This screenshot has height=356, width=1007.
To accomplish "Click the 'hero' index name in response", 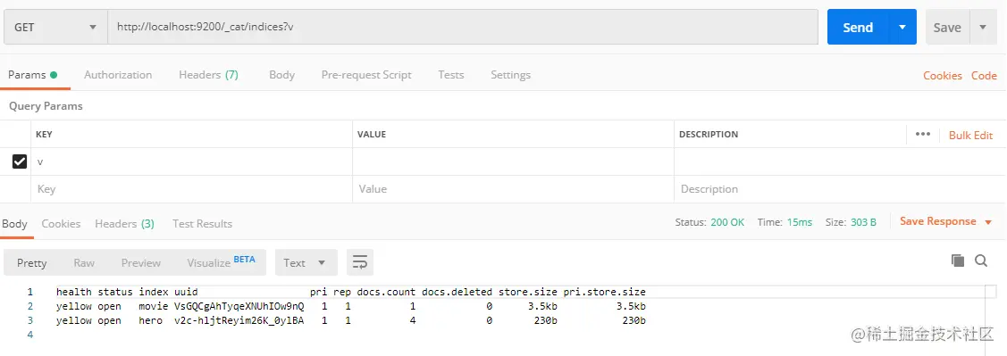I will click(150, 320).
